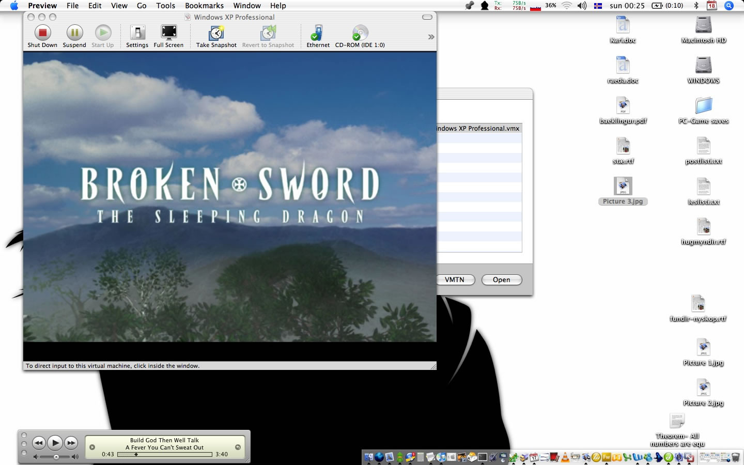Select the raeda.doc desktop file
This screenshot has height=465, width=744.
point(623,70)
